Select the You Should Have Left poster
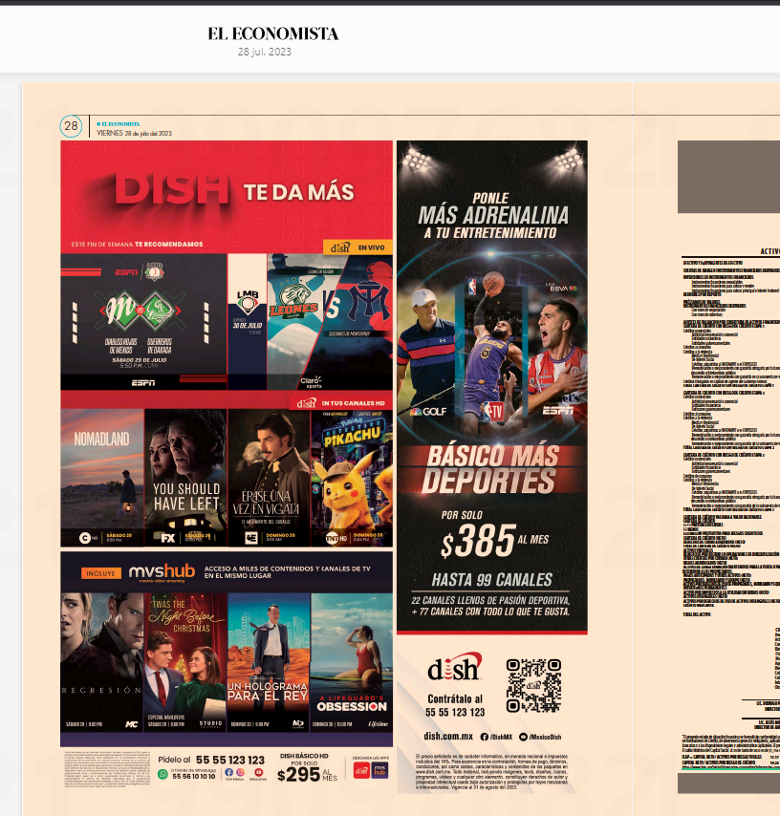The width and height of the screenshot is (780, 816). pos(185,478)
